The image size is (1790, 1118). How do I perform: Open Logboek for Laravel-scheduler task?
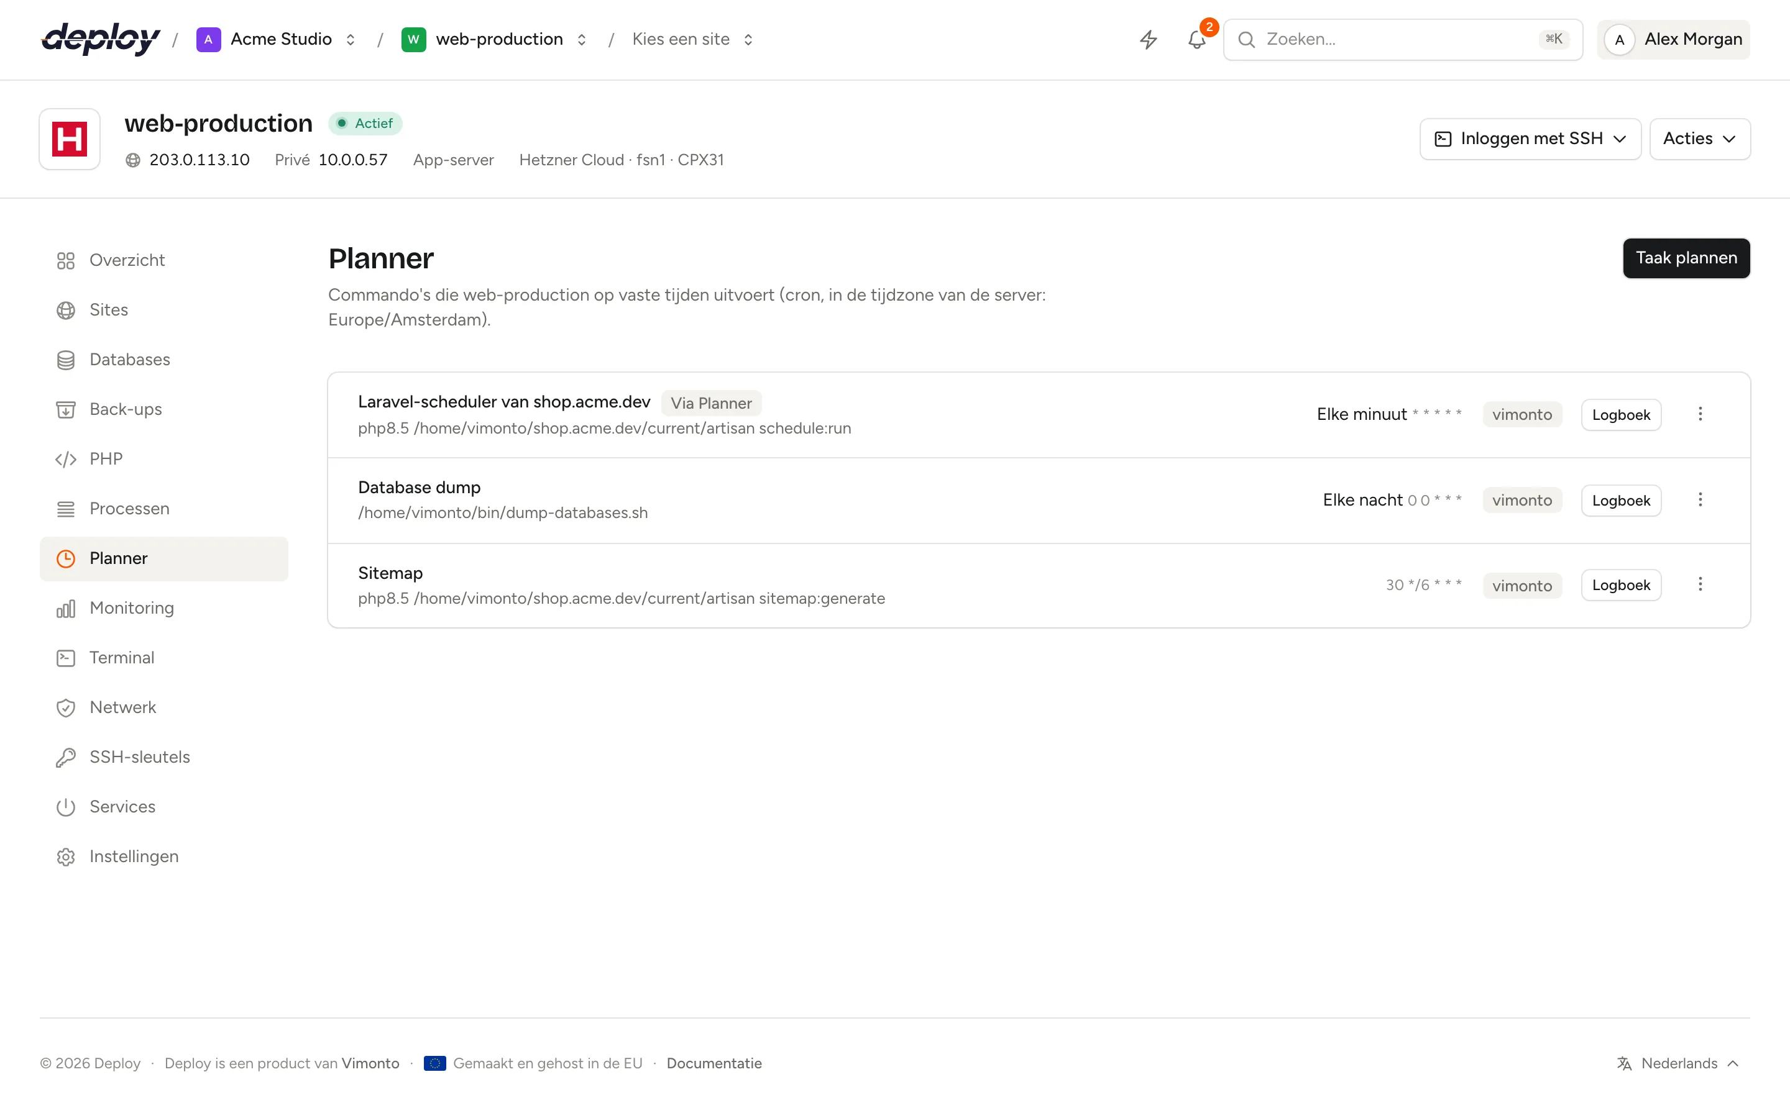[x=1620, y=415]
